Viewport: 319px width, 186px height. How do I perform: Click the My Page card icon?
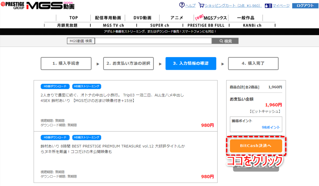[x=268, y=6]
